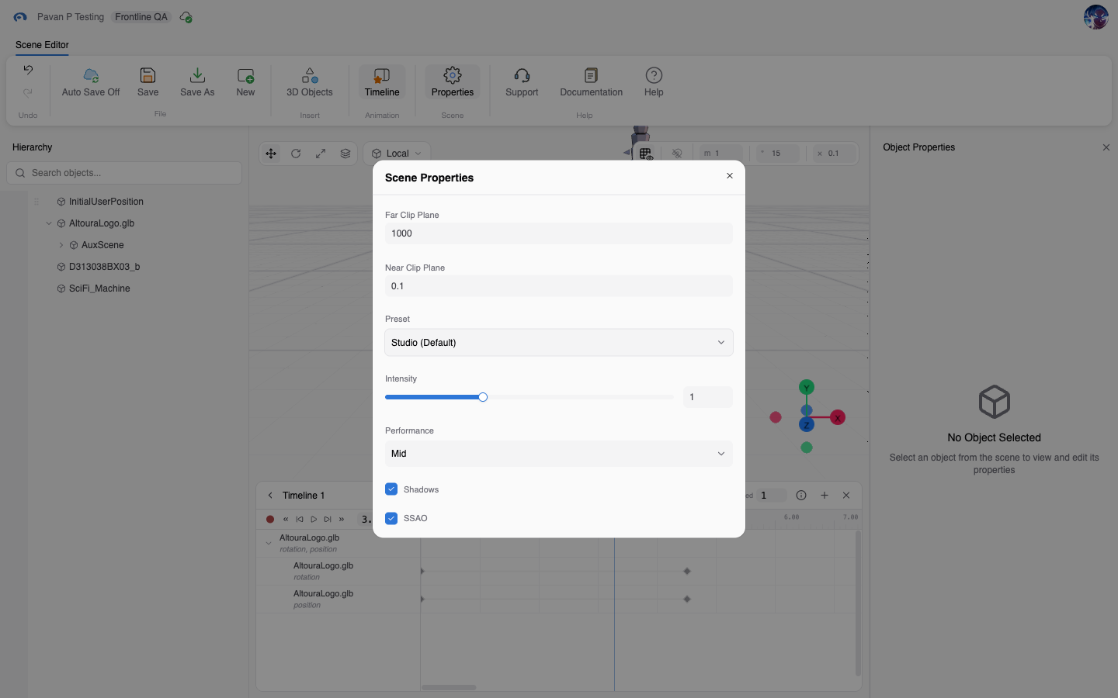Viewport: 1118px width, 698px height.
Task: Open the Preset dropdown showing Studio (Default)
Action: click(x=559, y=343)
